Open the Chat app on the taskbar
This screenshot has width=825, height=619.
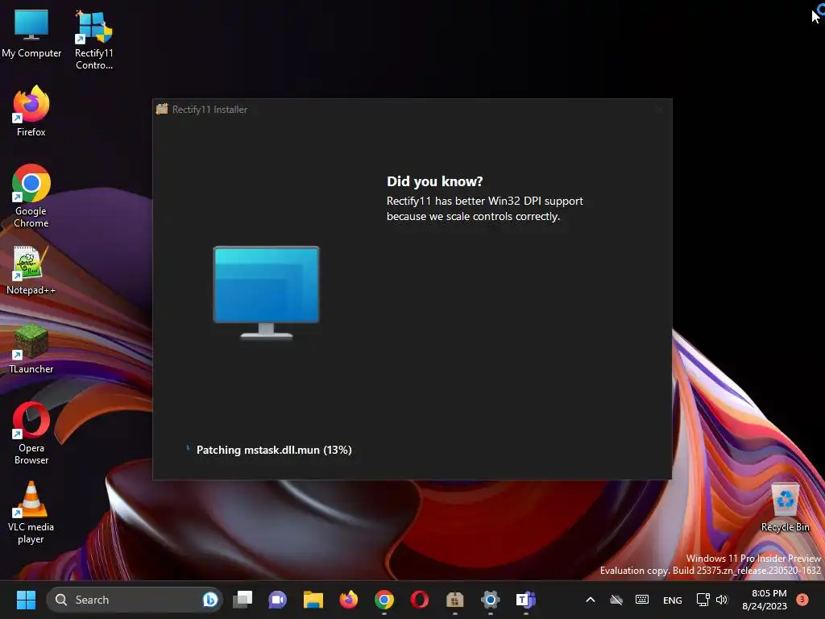278,600
